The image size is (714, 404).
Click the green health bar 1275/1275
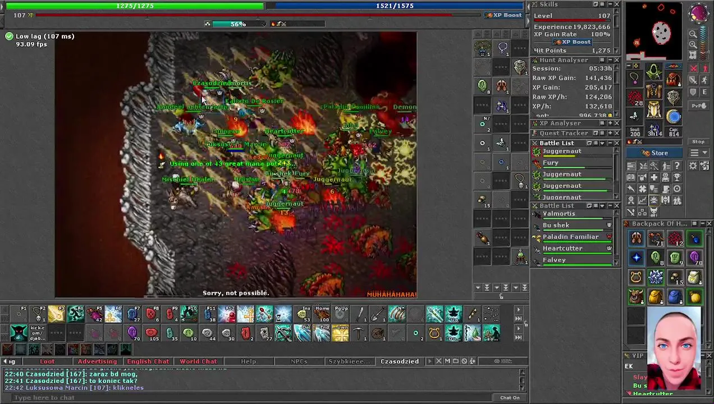[x=135, y=6]
